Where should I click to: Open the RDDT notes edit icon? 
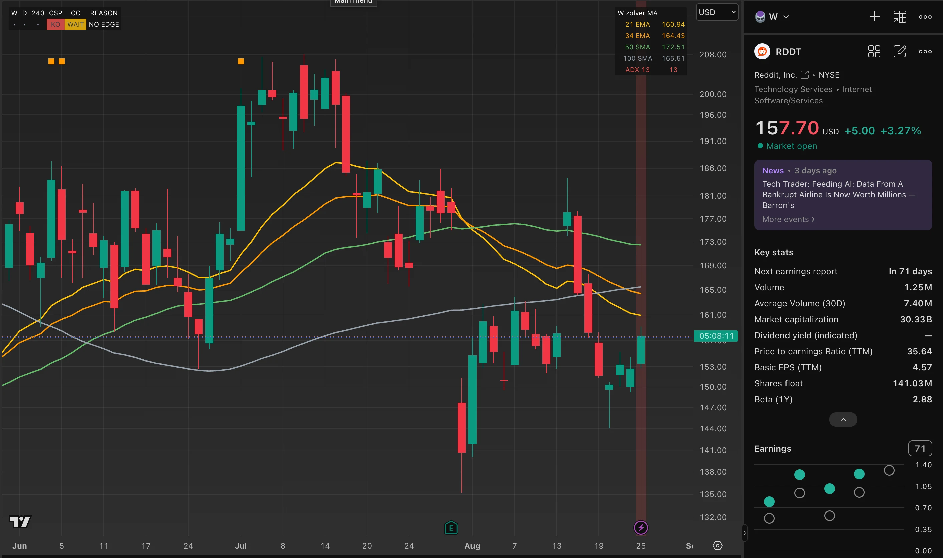click(x=899, y=51)
